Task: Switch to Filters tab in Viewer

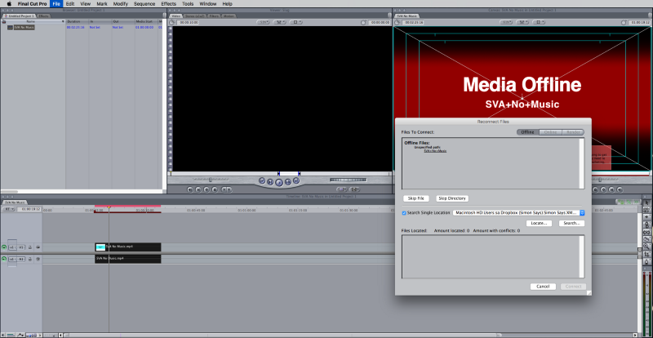Action: pyautogui.click(x=214, y=16)
